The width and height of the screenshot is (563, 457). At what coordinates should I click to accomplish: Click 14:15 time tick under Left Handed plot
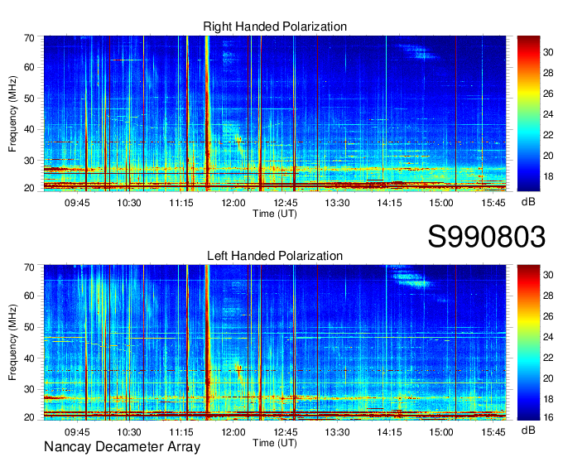click(x=389, y=432)
